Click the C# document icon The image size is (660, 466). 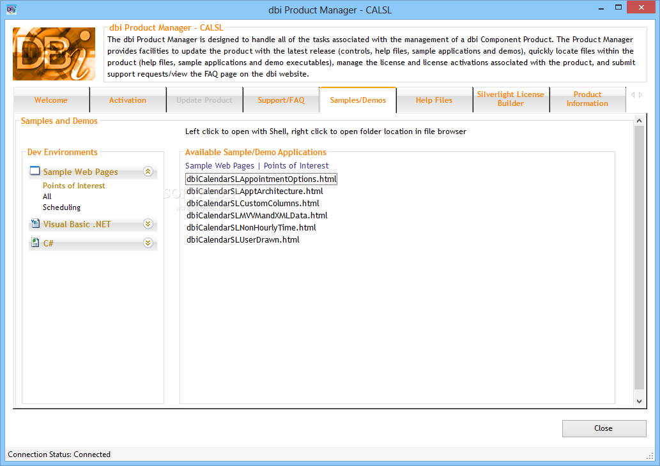[35, 243]
